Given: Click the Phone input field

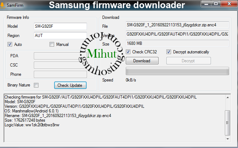Looking at the screenshot, I should click(x=60, y=74).
